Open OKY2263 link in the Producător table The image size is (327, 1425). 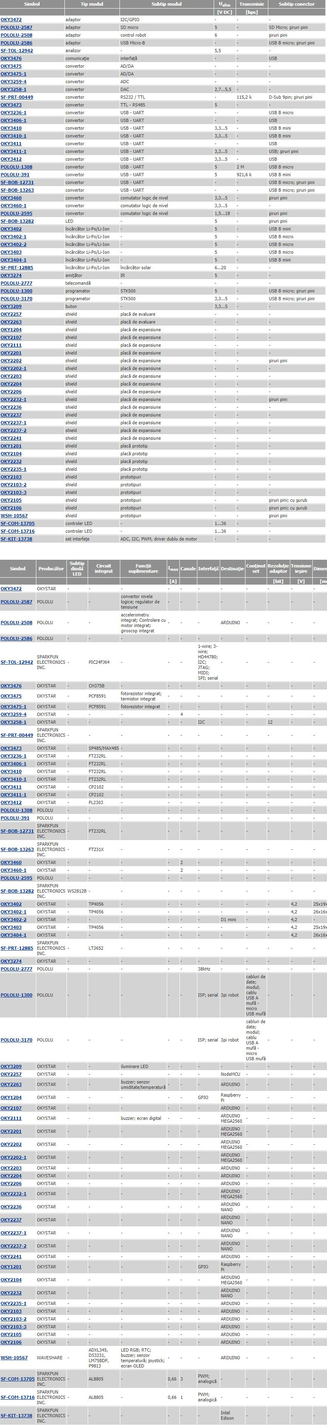click(x=11, y=1084)
